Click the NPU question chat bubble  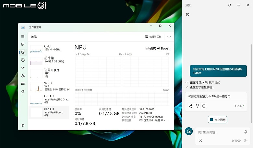coord(218,71)
